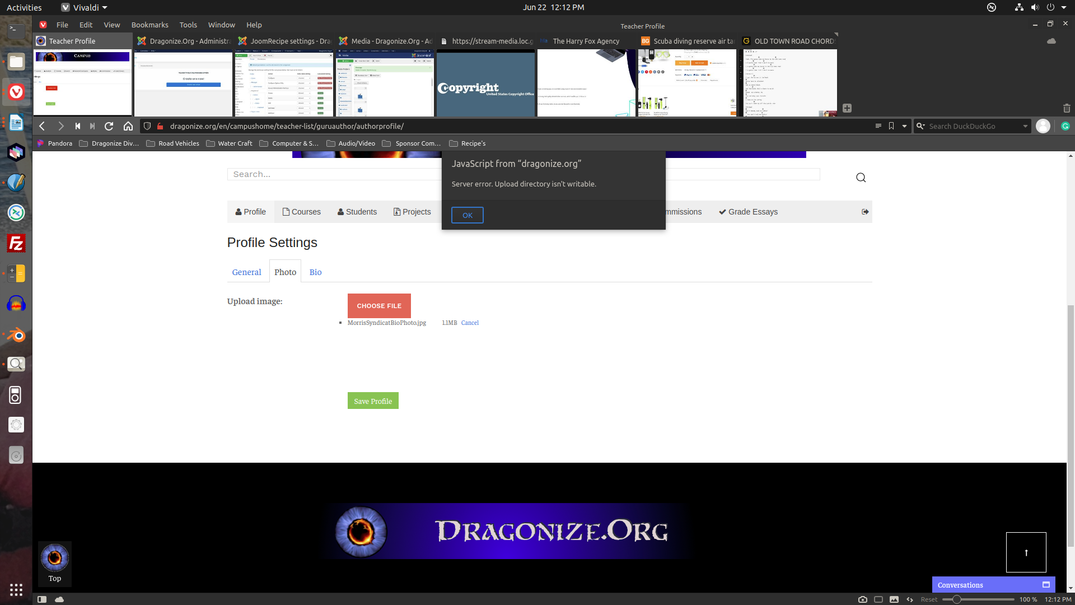
Task: Toggle the reader view icon in address bar
Action: pos(878,126)
